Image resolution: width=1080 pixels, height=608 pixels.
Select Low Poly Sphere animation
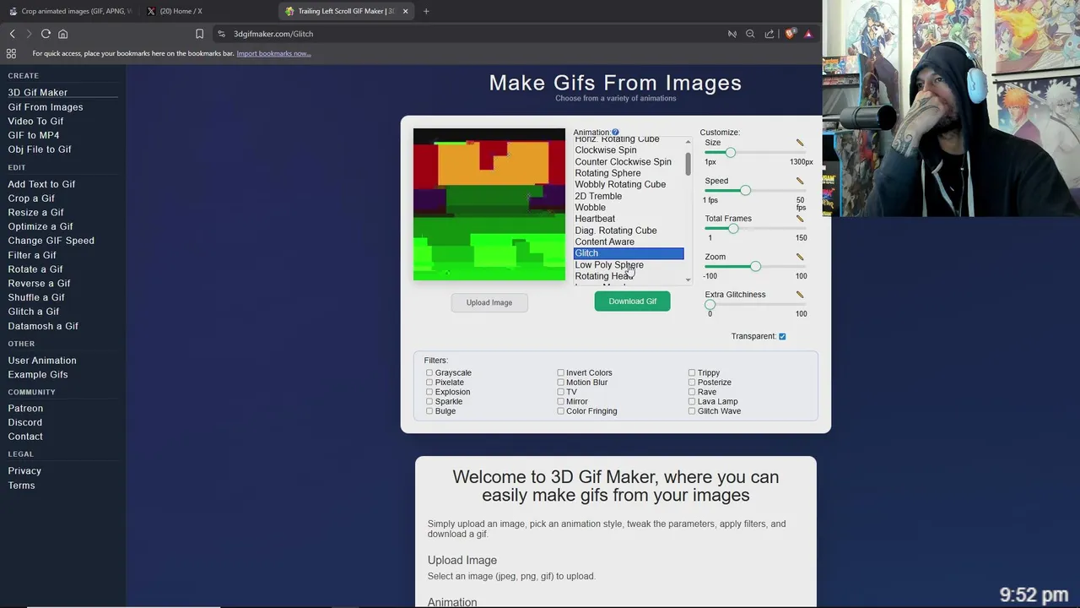coord(629,264)
